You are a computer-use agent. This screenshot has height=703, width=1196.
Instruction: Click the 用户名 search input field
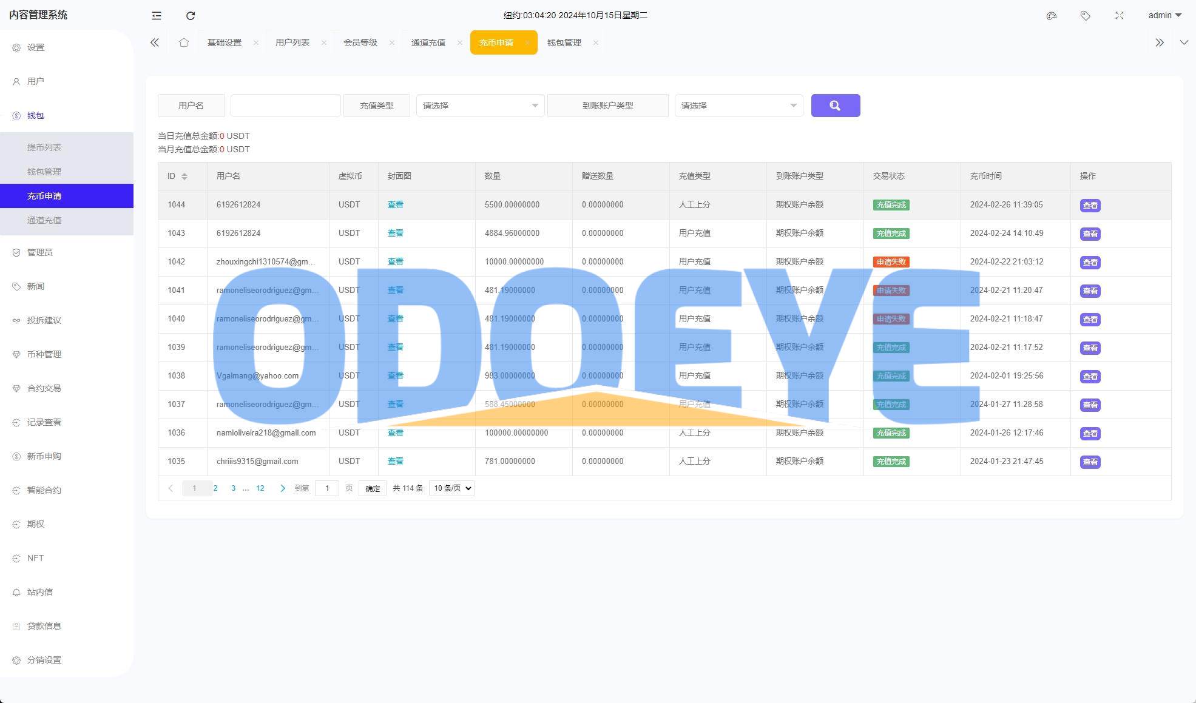pyautogui.click(x=285, y=106)
